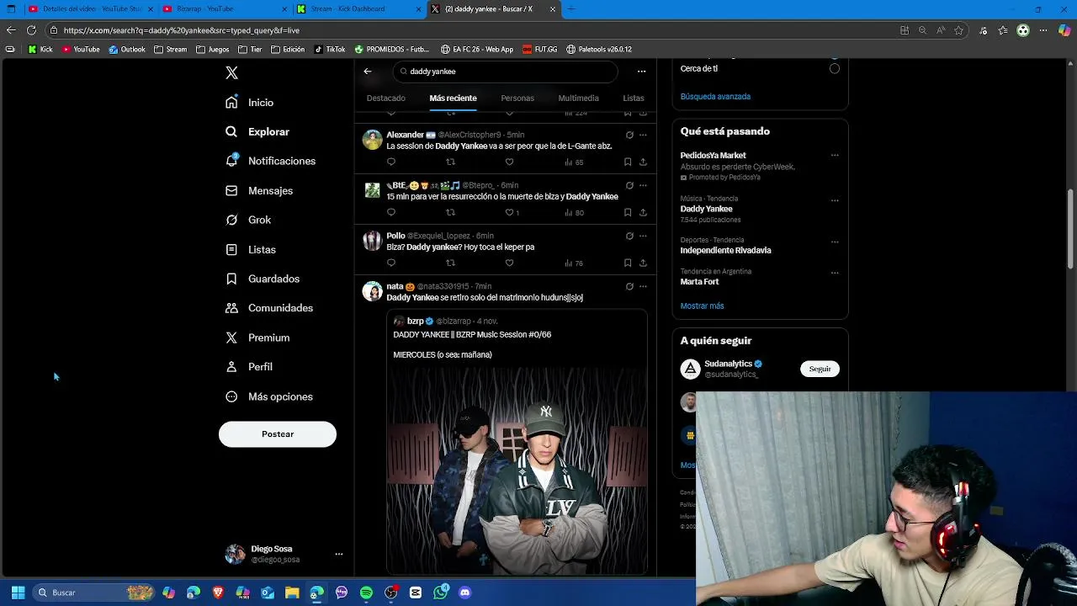
Task: Expand Más opciones in the sidebar
Action: (269, 396)
